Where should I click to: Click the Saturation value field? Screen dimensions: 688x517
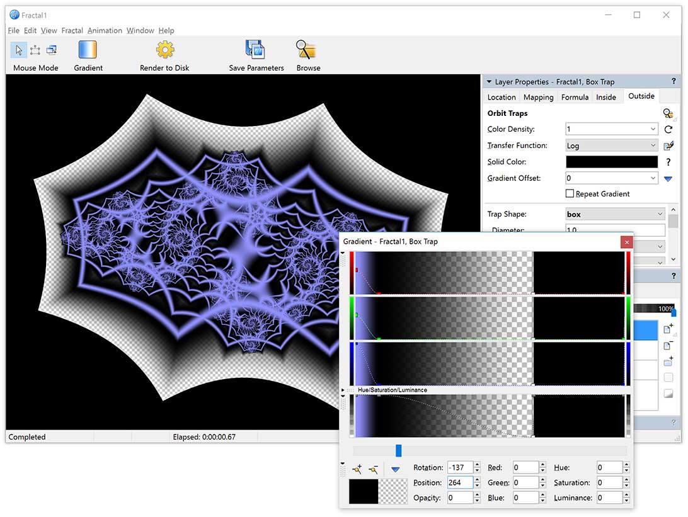click(609, 482)
